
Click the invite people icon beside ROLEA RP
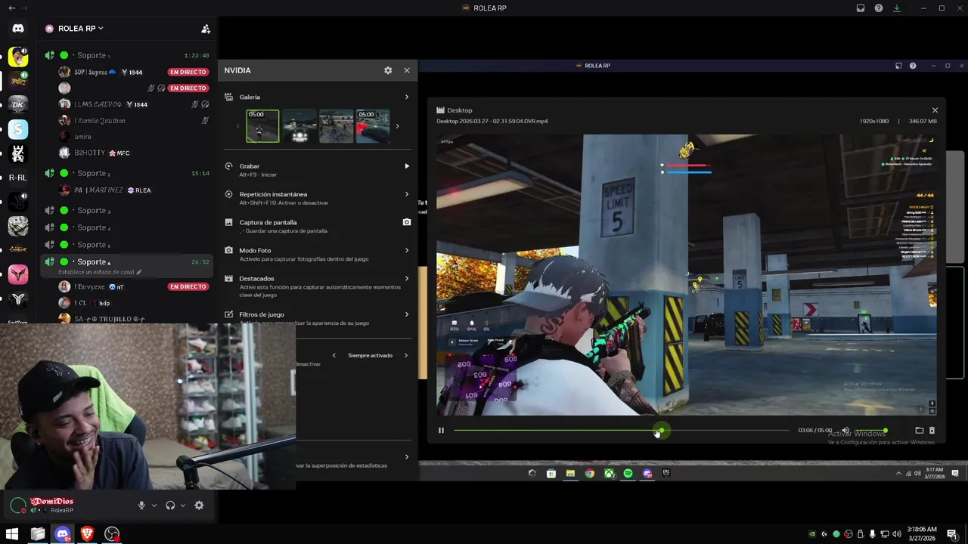(205, 29)
